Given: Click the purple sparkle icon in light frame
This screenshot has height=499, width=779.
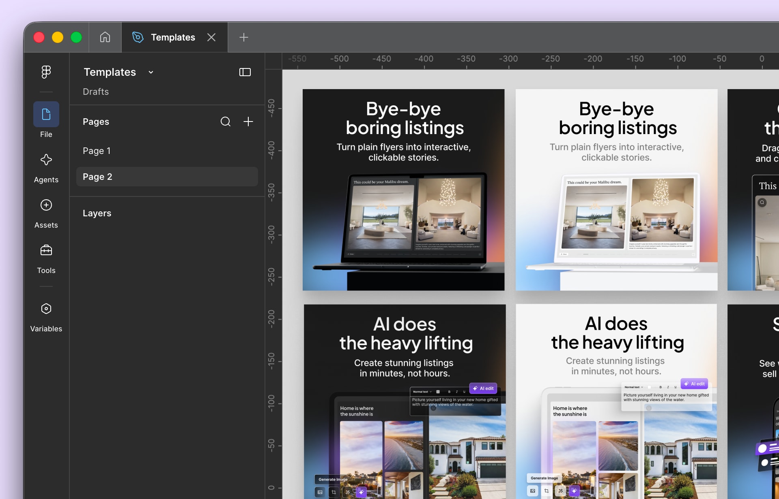Looking at the screenshot, I should coord(574,491).
